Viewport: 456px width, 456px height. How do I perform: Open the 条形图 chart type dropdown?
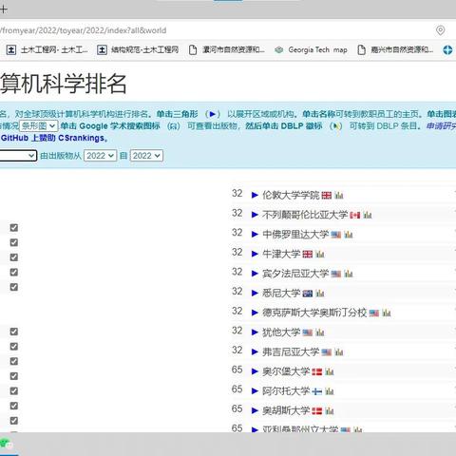point(39,126)
